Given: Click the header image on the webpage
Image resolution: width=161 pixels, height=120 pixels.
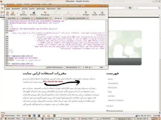Looking at the screenshot, I should point(125,48).
